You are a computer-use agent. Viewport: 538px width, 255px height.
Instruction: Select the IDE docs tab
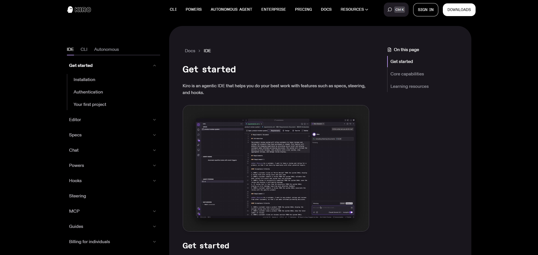(70, 49)
